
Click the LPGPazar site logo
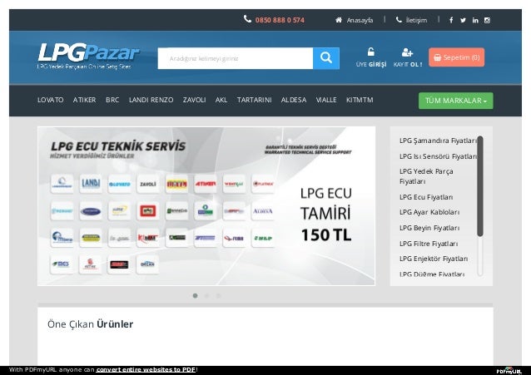point(88,56)
